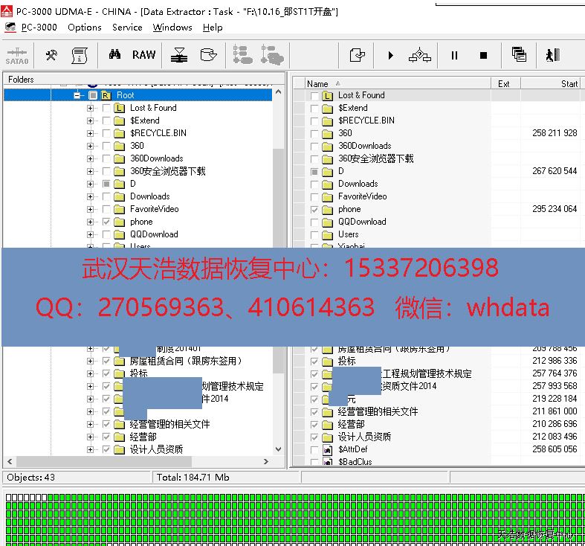585x546 pixels.
Task: Collapse the Root node in folder tree
Action: point(77,95)
